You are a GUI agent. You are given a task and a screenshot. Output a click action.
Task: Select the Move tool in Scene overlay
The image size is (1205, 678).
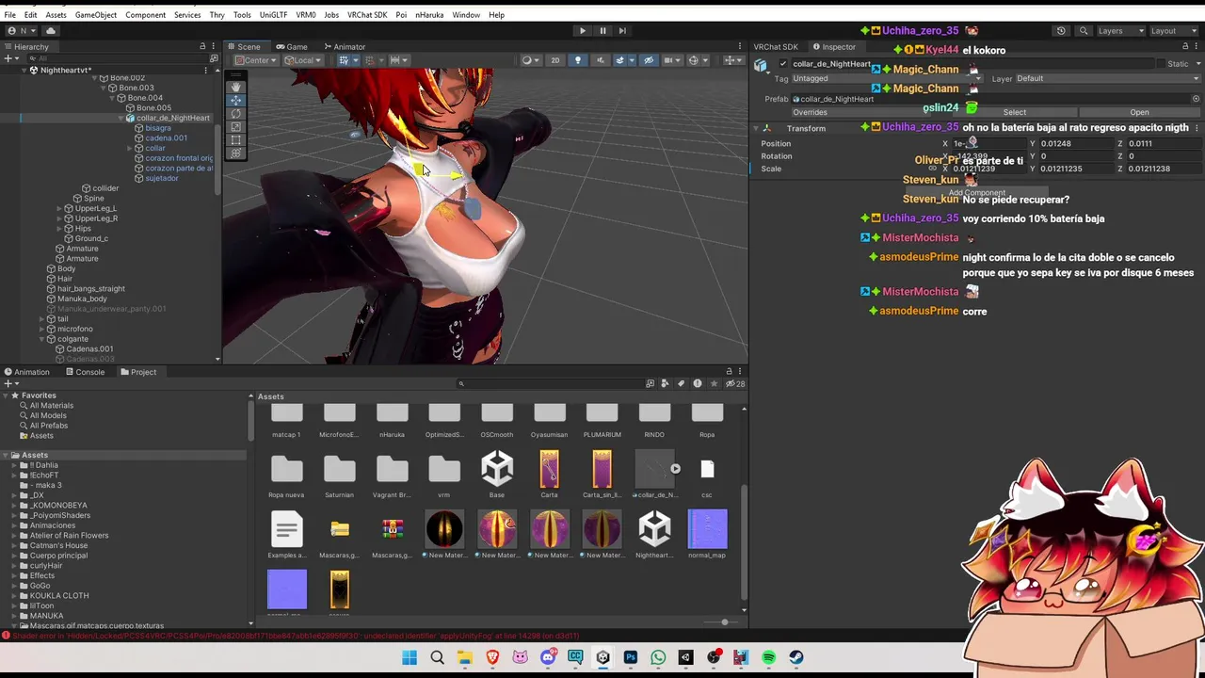(x=235, y=100)
